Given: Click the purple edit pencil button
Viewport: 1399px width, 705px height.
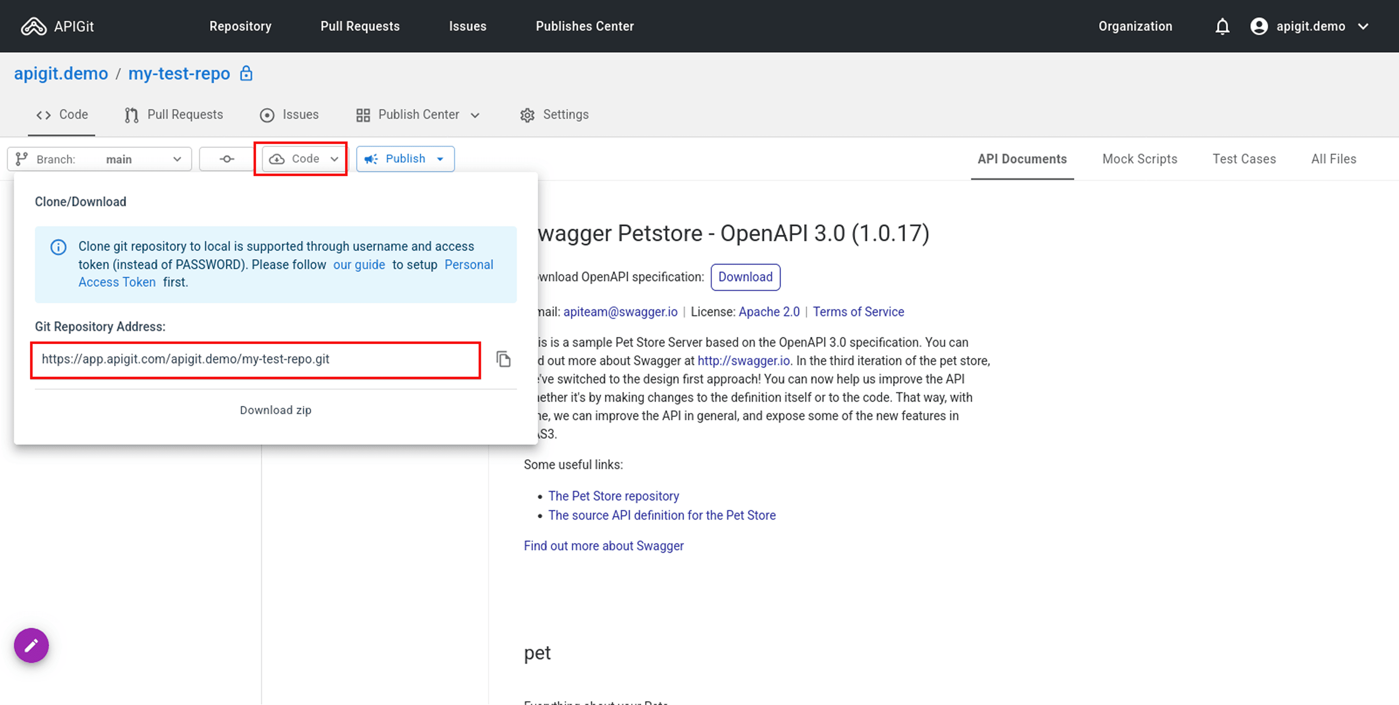Looking at the screenshot, I should [31, 645].
